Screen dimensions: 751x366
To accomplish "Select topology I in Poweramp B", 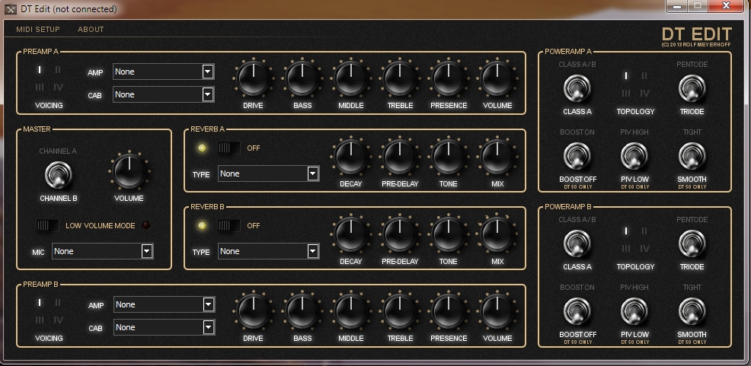I will click(x=625, y=231).
